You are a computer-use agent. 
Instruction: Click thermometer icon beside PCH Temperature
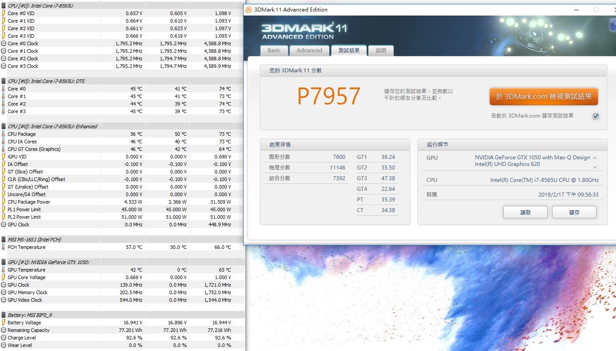[x=4, y=247]
